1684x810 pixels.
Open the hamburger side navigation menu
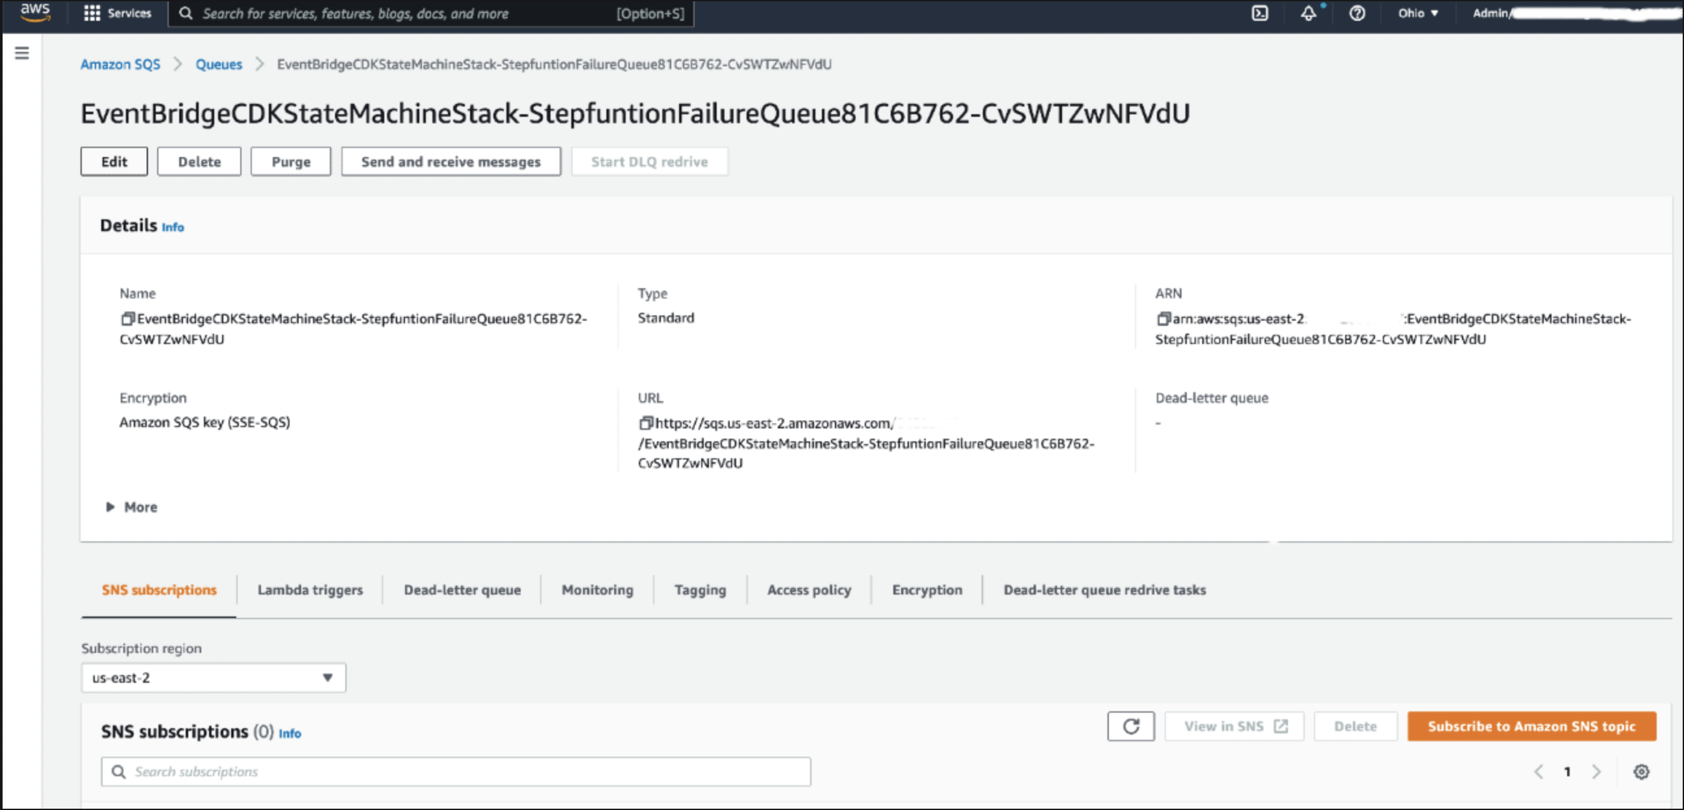coord(21,53)
